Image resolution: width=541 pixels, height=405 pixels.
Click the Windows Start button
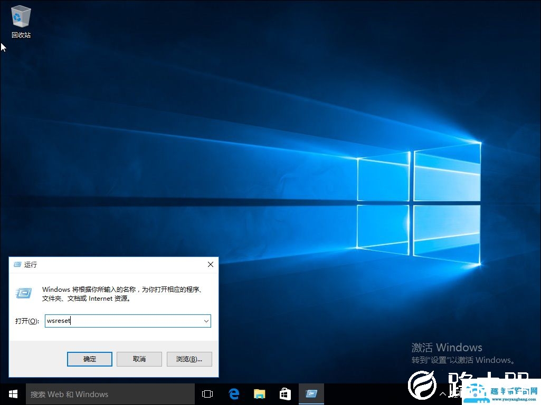[x=13, y=394]
